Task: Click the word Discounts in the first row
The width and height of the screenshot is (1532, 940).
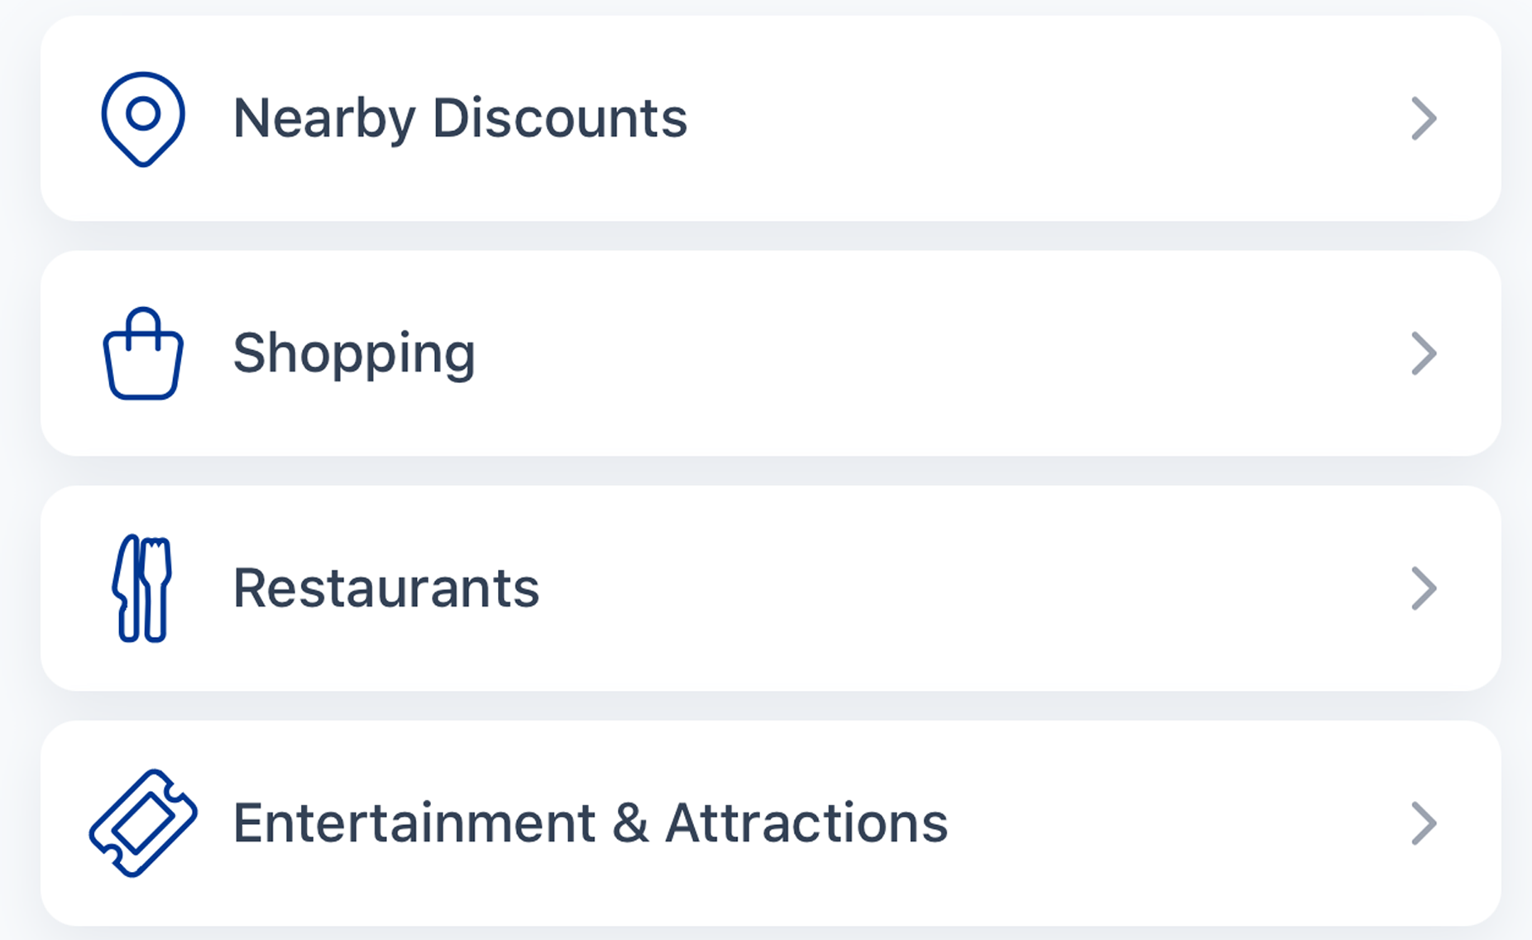Action: [x=560, y=118]
